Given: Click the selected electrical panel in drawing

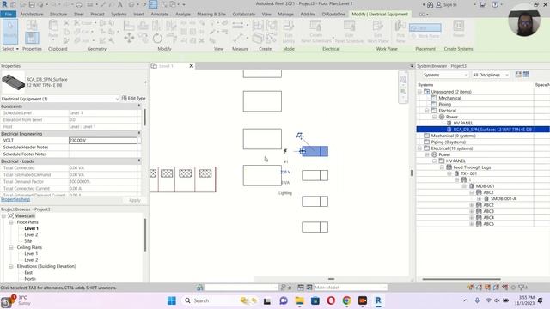Looking at the screenshot, I should pyautogui.click(x=315, y=151).
